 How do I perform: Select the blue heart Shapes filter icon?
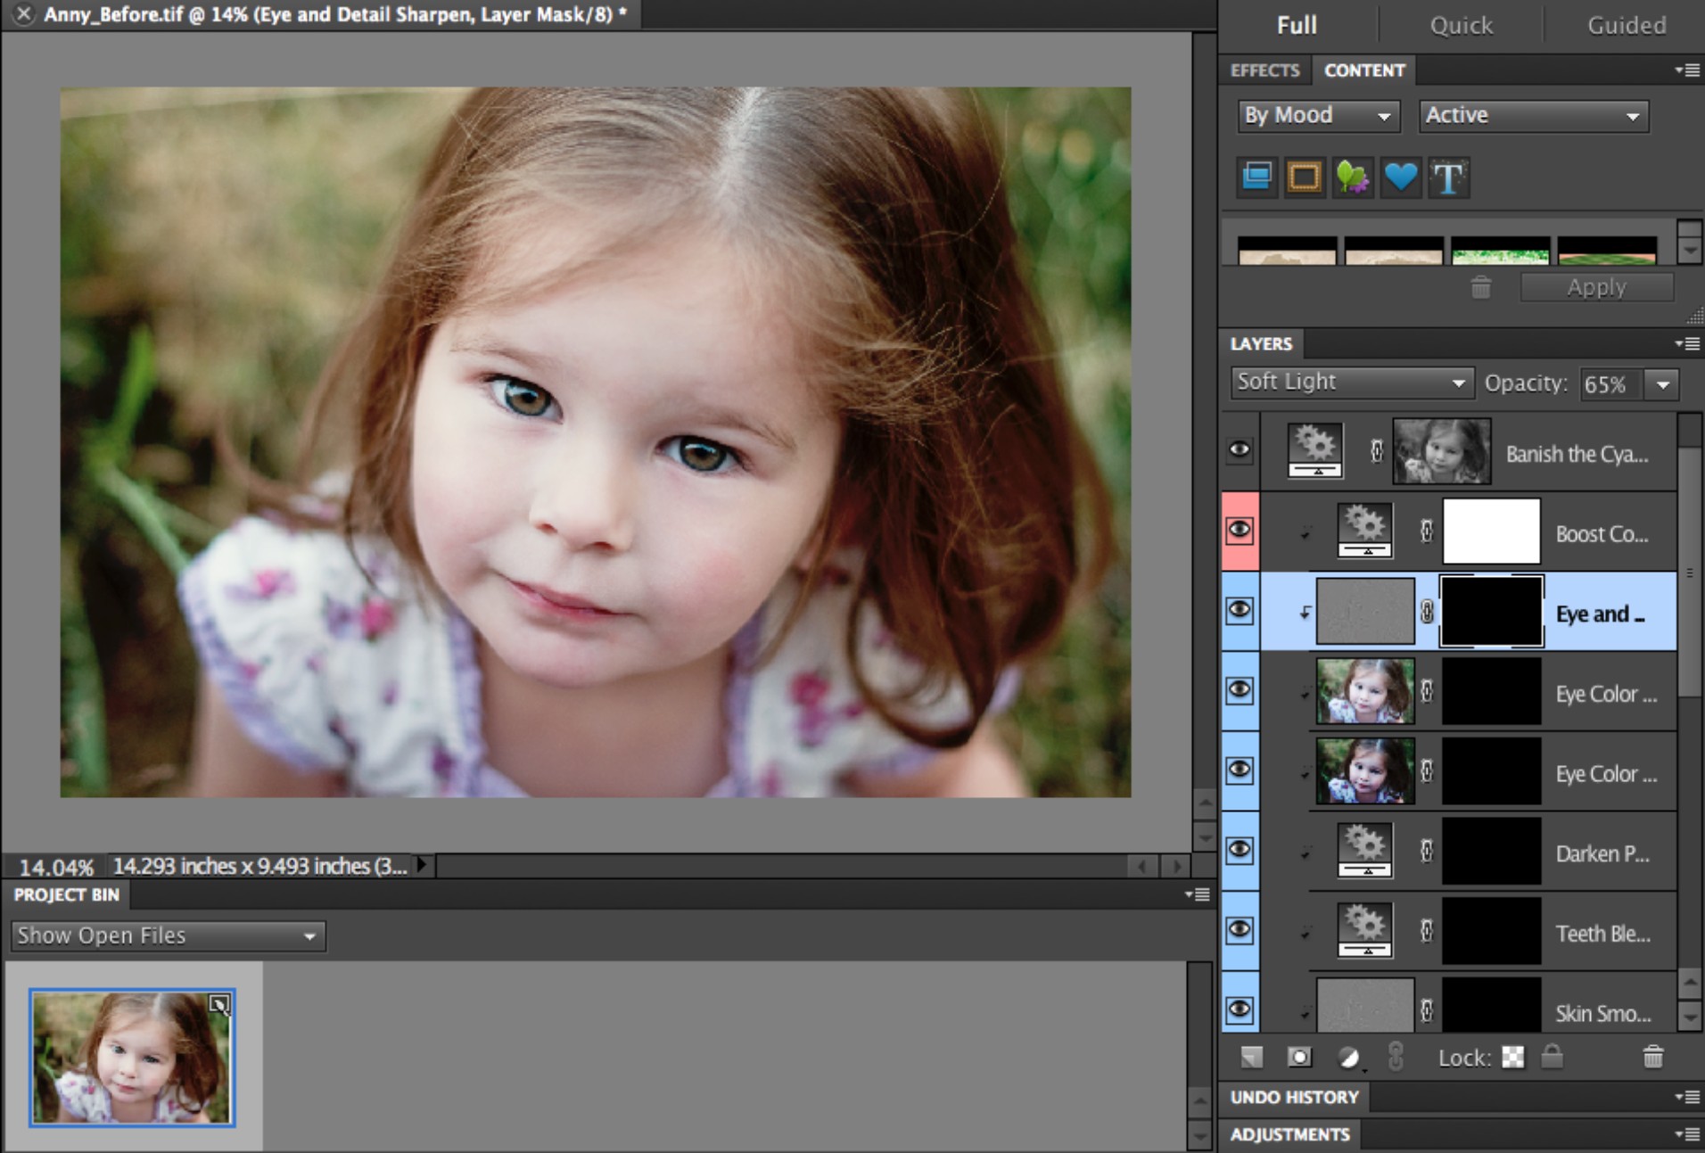click(x=1401, y=177)
